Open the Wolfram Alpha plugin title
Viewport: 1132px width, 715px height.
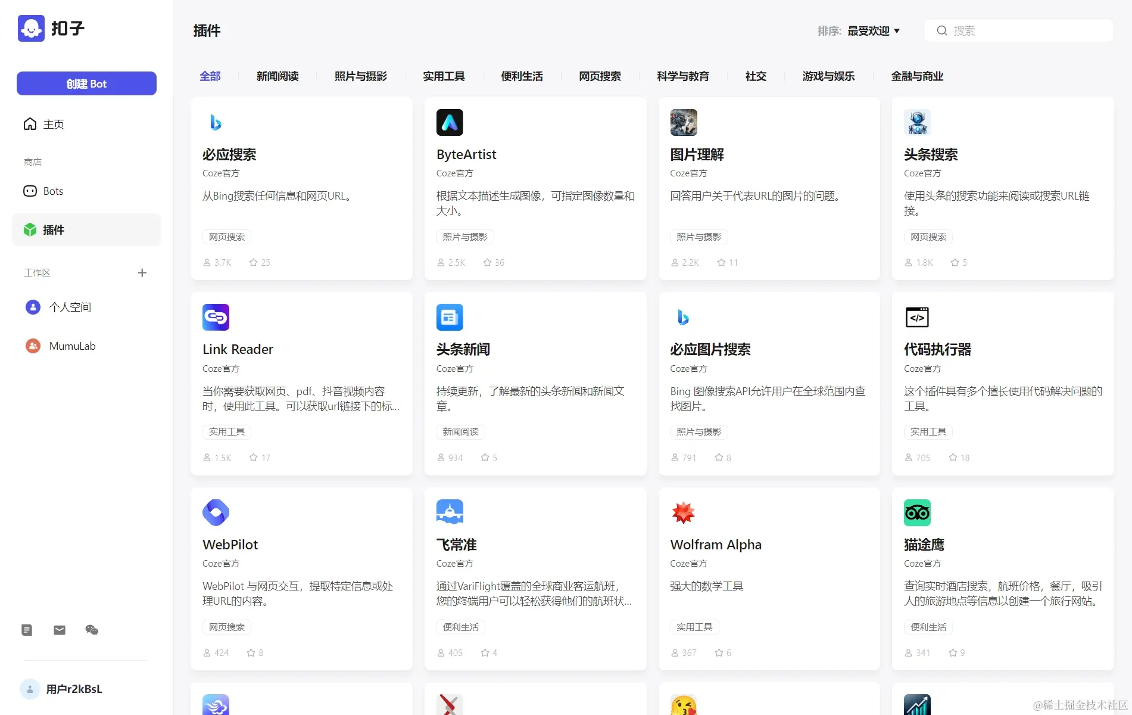[x=716, y=545]
